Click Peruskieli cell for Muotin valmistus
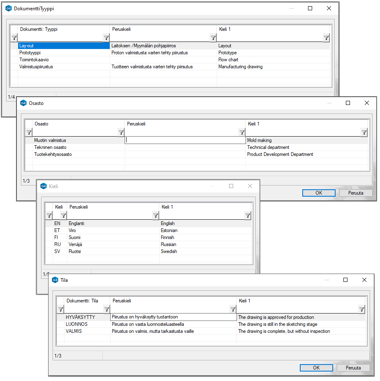This screenshot has height=381, width=380. [x=185, y=140]
